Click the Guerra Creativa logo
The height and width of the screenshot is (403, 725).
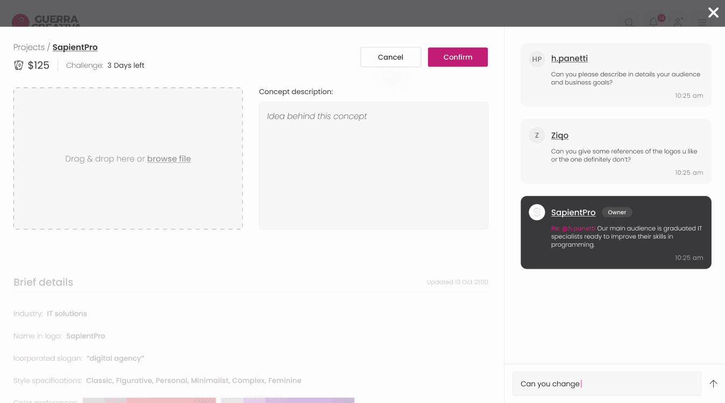pos(46,20)
